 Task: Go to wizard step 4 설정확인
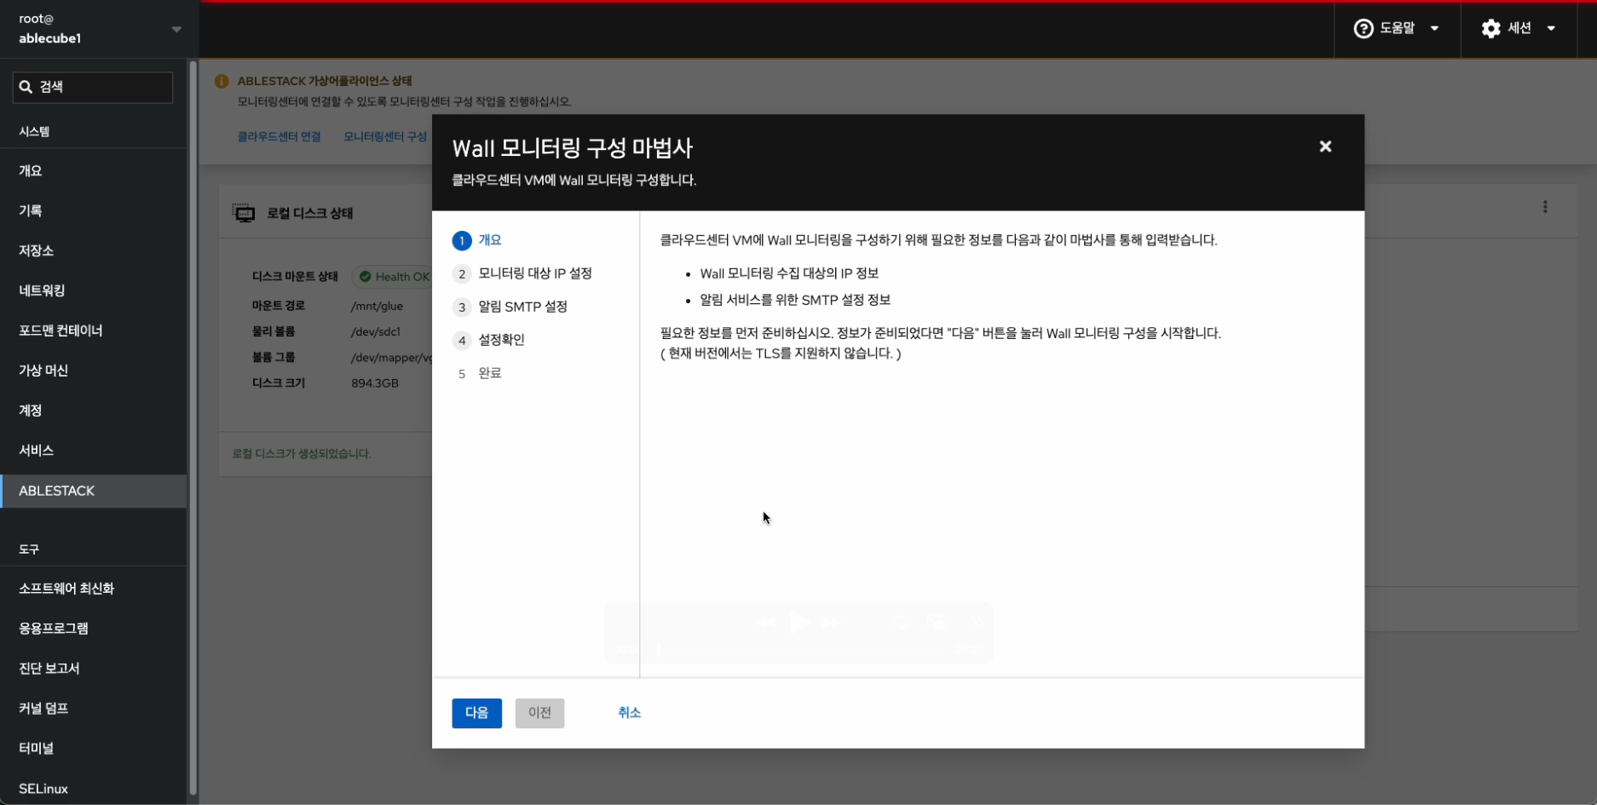tap(501, 340)
